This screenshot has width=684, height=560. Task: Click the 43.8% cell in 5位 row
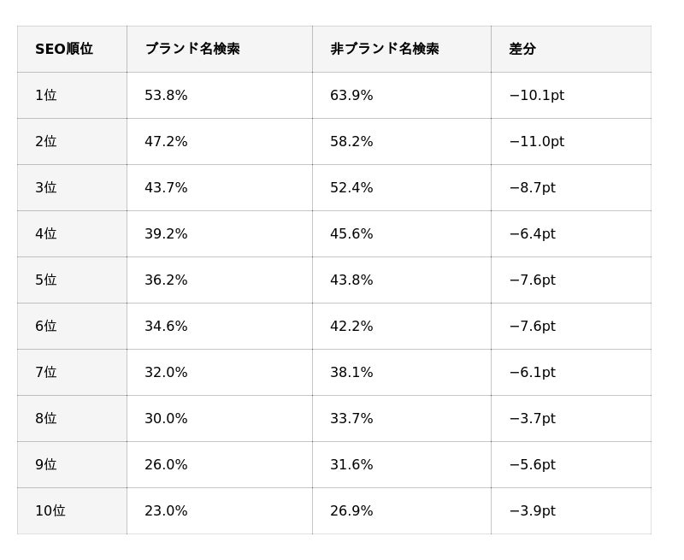coord(401,280)
